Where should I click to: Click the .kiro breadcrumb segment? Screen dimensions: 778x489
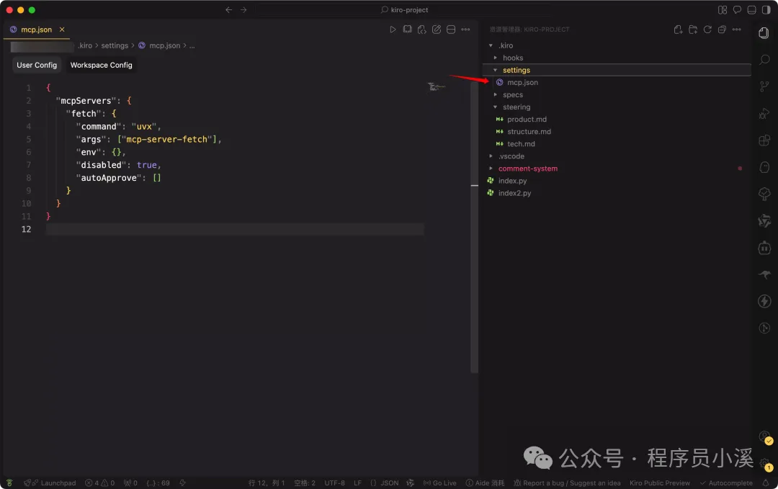coord(85,45)
